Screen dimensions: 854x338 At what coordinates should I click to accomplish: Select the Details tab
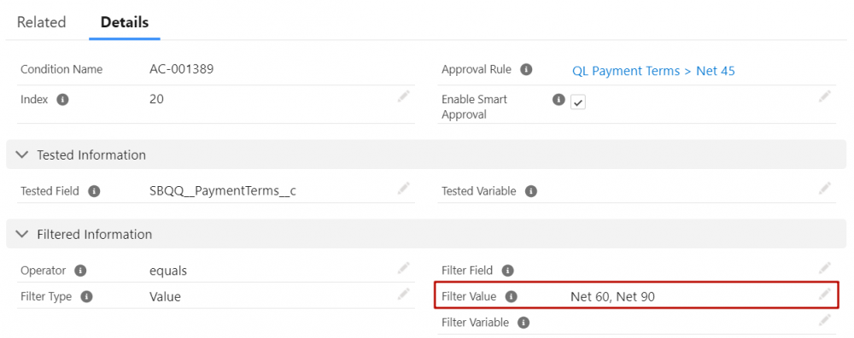click(125, 22)
